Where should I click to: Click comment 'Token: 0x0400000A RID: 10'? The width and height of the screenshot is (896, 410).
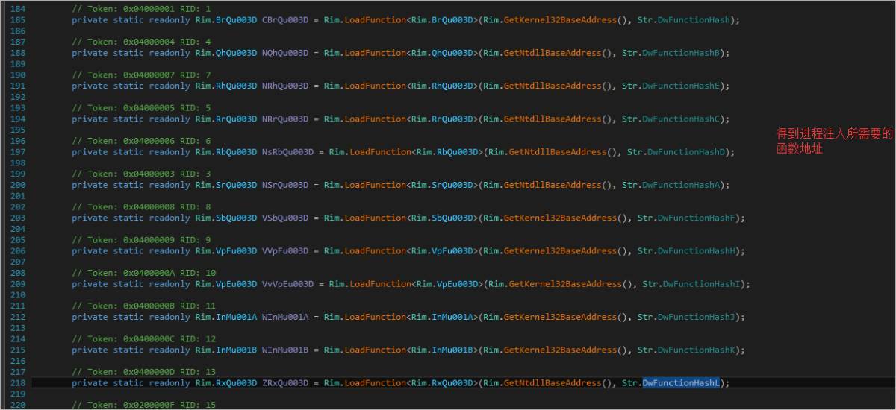tap(144, 272)
